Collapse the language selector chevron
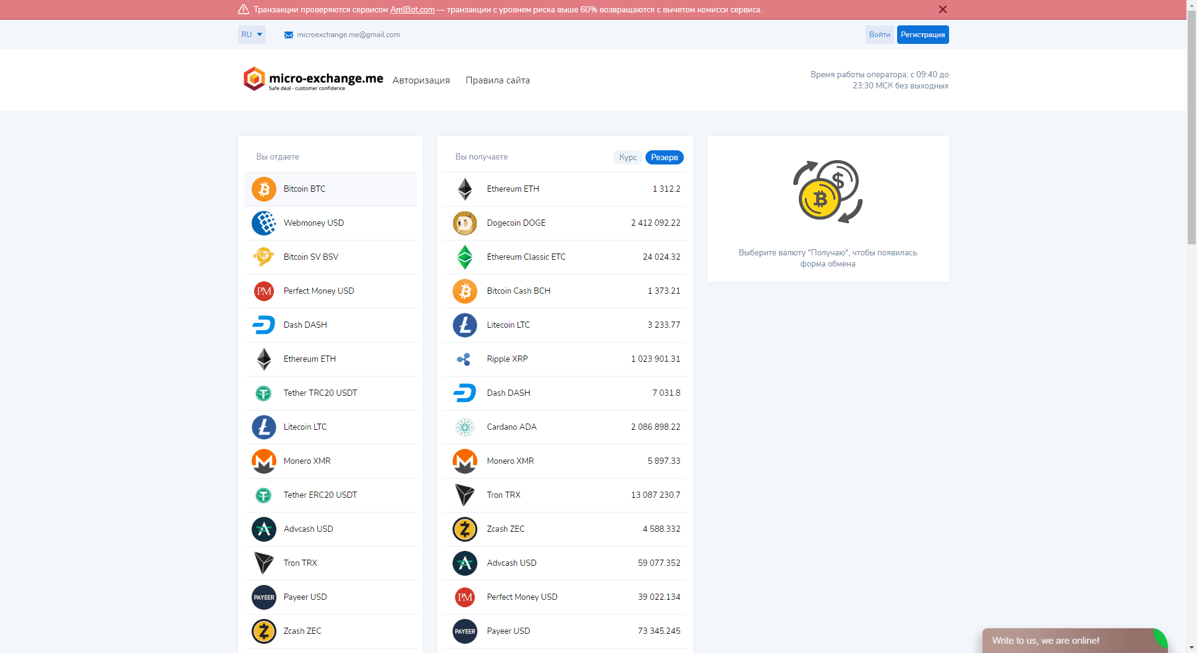 260,35
